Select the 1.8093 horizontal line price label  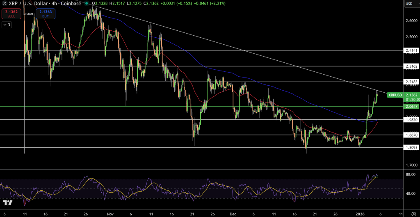(411, 147)
